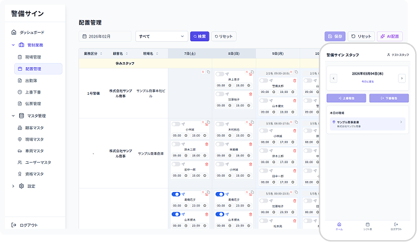The width and height of the screenshot is (417, 242).
Task: Toggle switch for 田中一郎 on 7日
Action: pyautogui.click(x=176, y=164)
